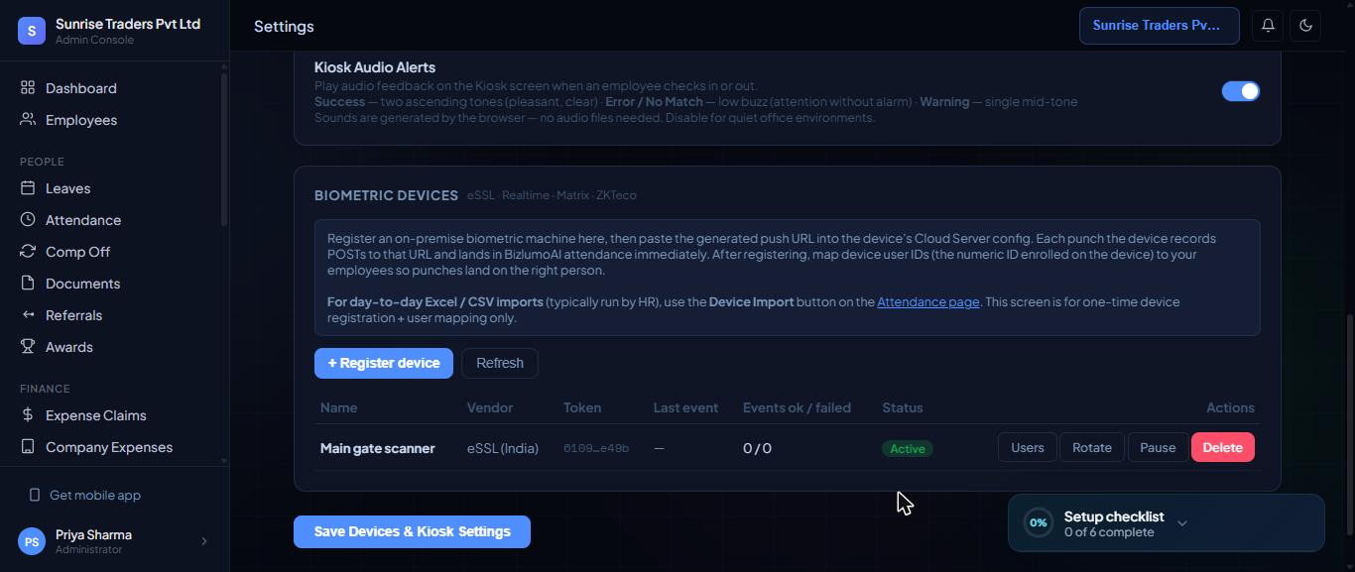Click the Sunrise Traders 'S' logo
Image resolution: width=1355 pixels, height=572 pixels.
(32, 31)
